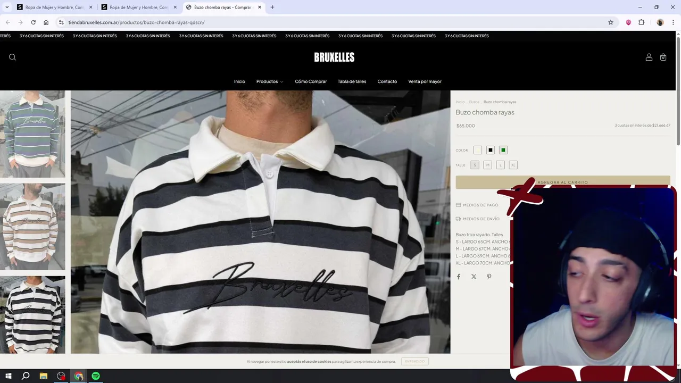Open Spotify from the taskbar
The image size is (681, 383).
pos(96,376)
